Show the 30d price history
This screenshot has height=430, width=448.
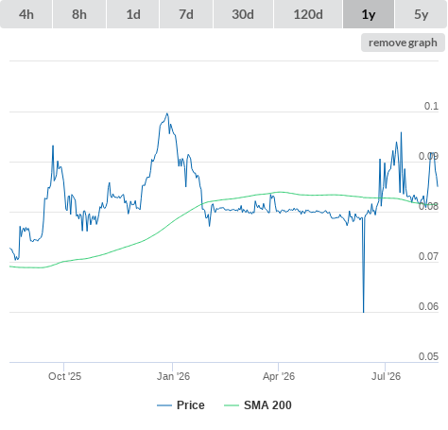tap(243, 14)
